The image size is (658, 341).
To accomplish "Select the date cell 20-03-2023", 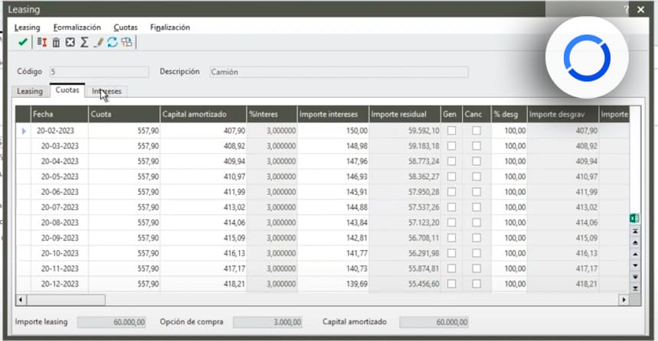I will point(60,146).
